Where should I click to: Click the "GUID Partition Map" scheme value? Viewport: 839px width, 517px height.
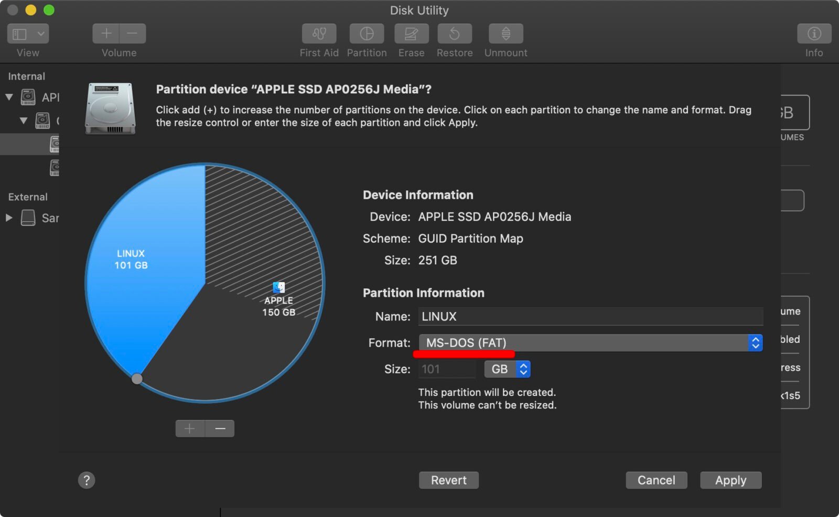click(470, 239)
